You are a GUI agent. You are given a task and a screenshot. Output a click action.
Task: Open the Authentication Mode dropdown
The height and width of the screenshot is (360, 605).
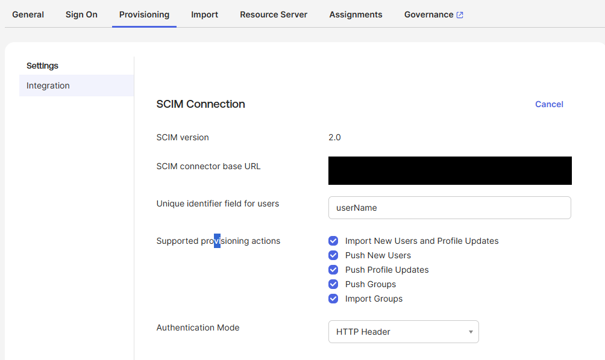point(404,332)
